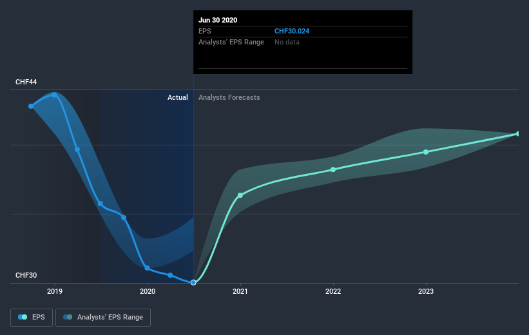The image size is (529, 335).
Task: Click the 2023 forecast data point
Action: tap(426, 152)
